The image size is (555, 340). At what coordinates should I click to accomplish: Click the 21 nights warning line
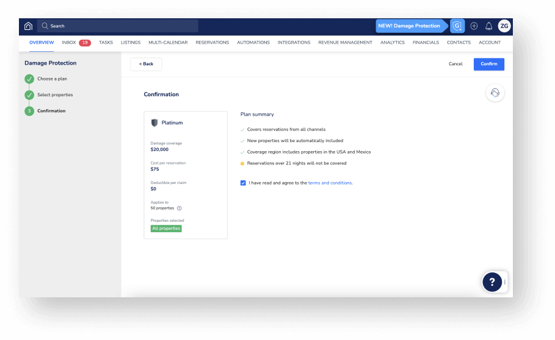[x=297, y=163]
